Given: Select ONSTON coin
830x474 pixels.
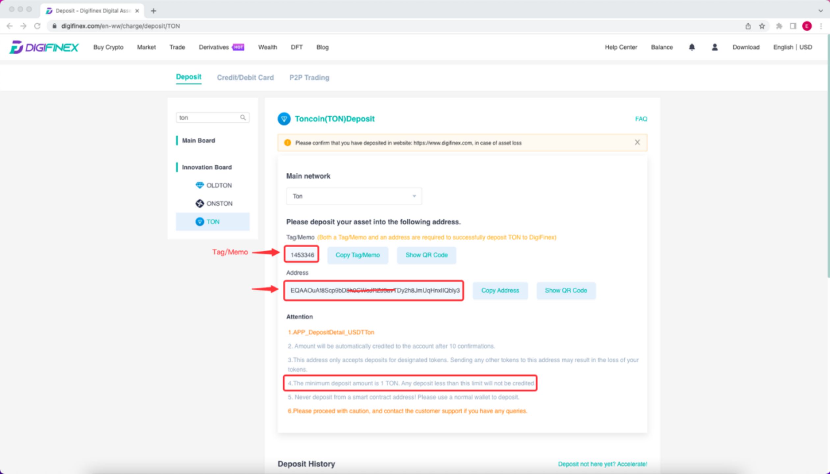Looking at the screenshot, I should (x=214, y=203).
